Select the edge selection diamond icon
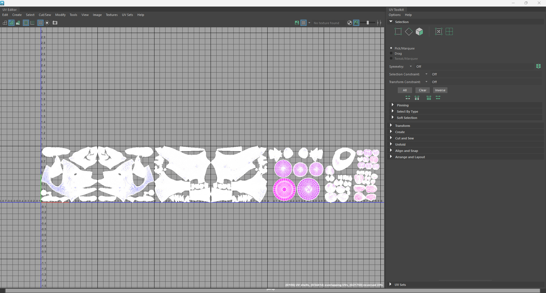Viewport: 546px width, 293px height. [409, 32]
